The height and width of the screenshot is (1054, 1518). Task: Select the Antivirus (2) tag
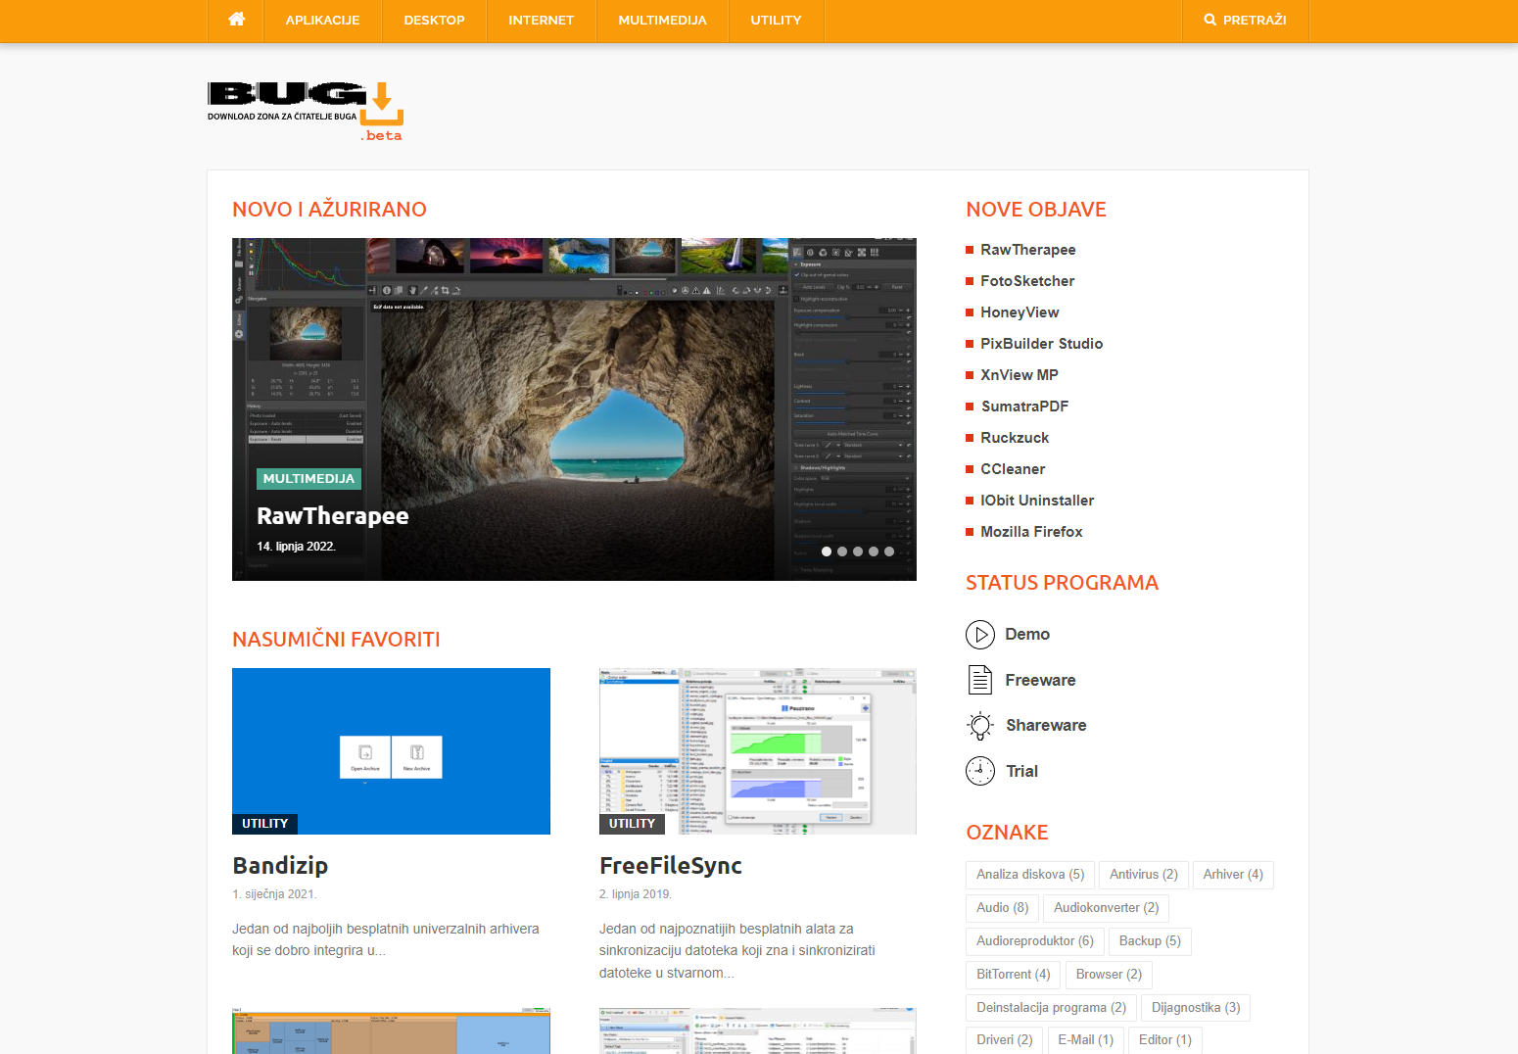pos(1144,875)
